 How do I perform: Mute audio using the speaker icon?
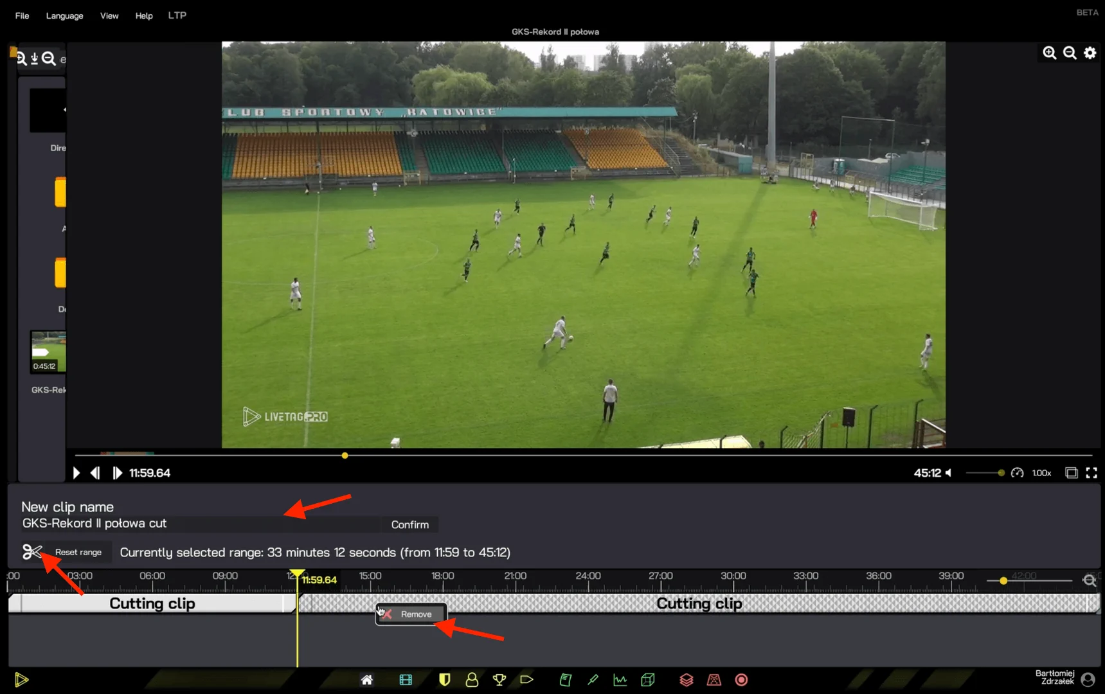coord(949,473)
